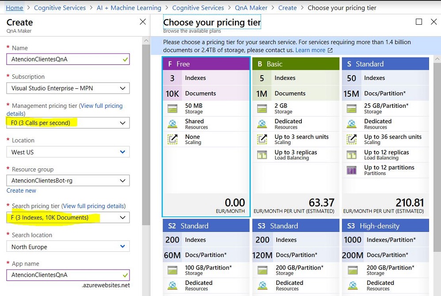The image size is (441, 296).
Task: Click the Basic tier replicas load balancing icon
Action: [x=262, y=155]
